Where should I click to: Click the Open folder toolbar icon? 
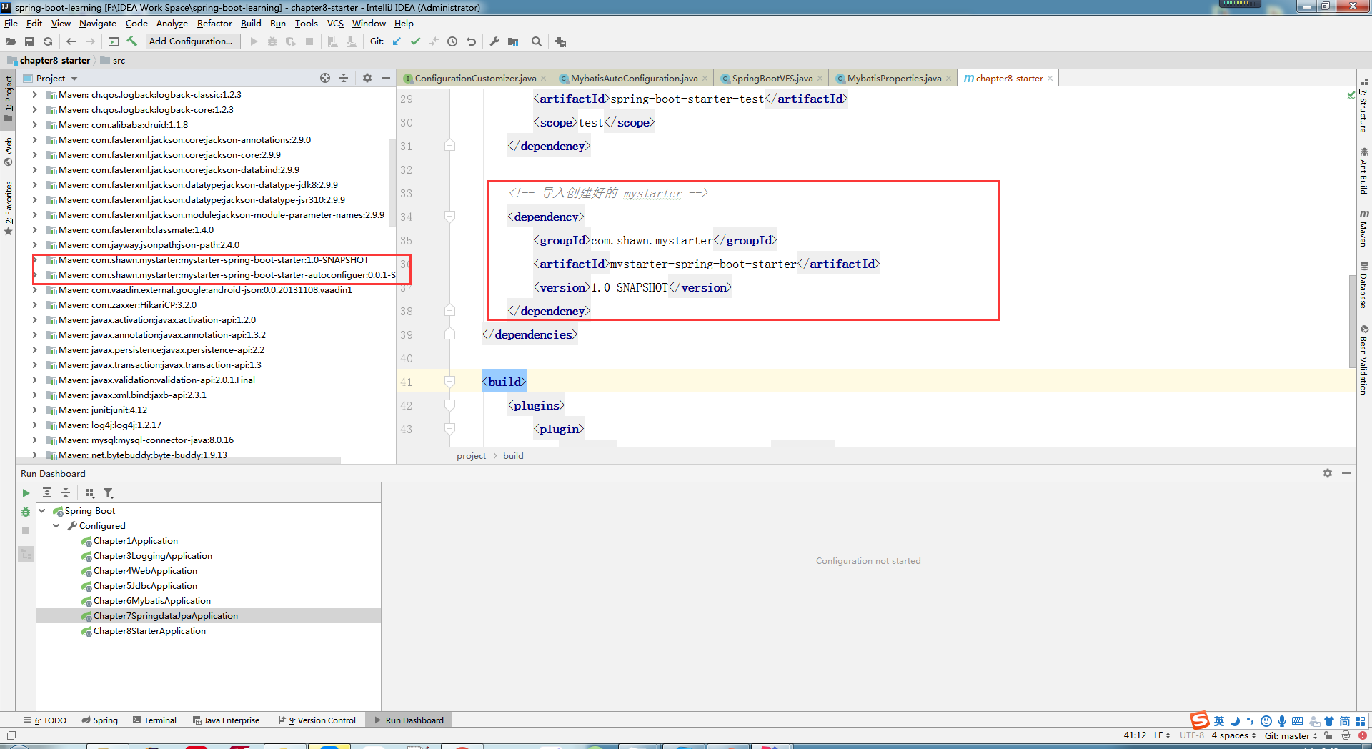point(11,41)
